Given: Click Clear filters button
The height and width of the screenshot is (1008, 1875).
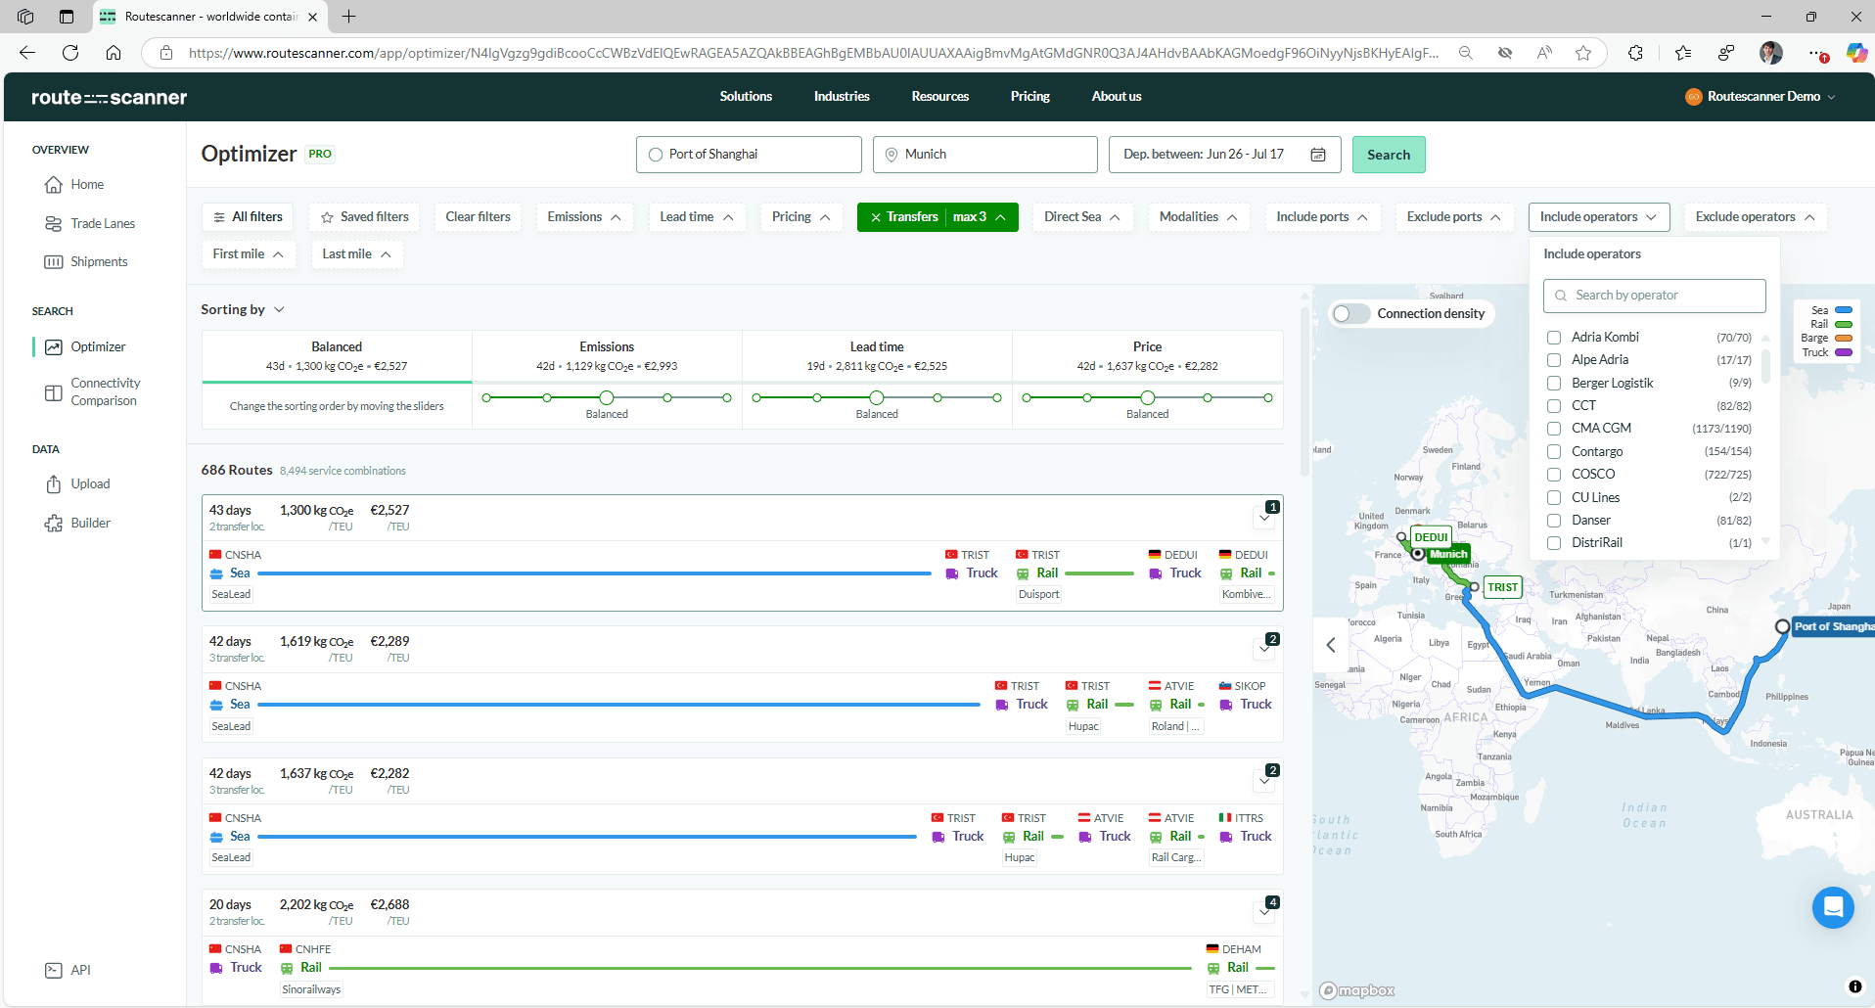Looking at the screenshot, I should coord(479,217).
